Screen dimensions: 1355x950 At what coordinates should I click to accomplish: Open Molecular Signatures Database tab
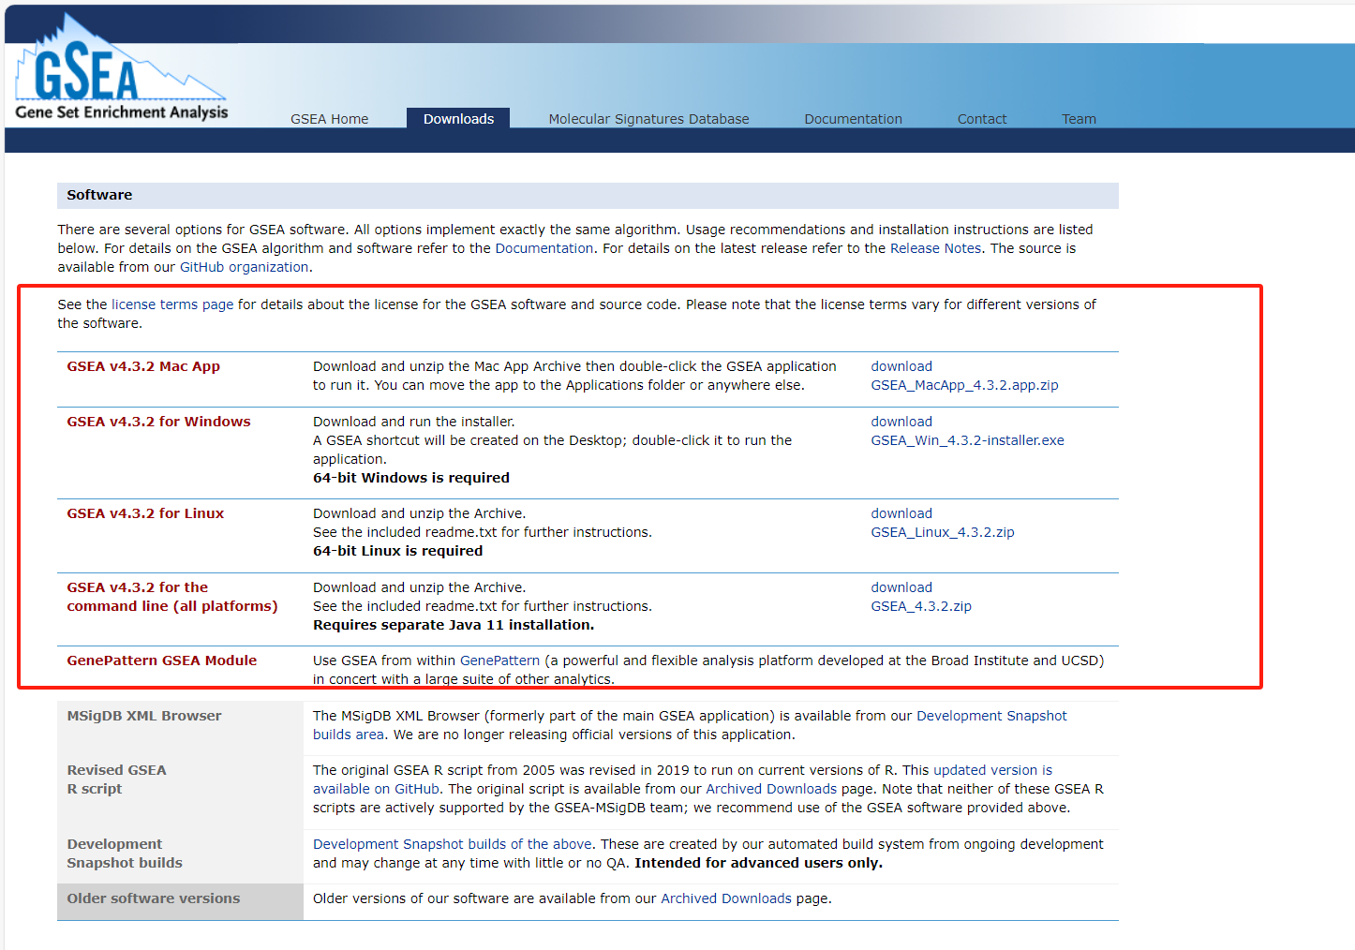coord(648,119)
